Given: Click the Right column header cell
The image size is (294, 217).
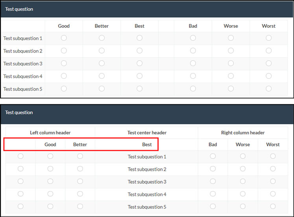Looking at the screenshot, I should point(243,132).
